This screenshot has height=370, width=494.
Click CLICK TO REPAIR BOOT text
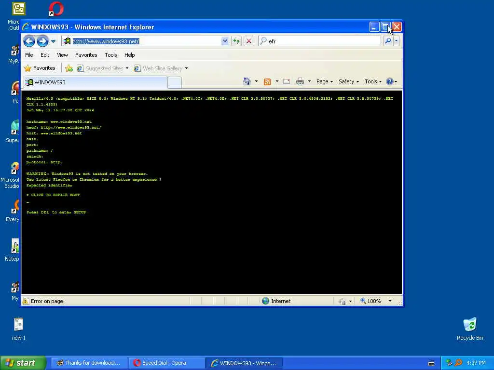click(55, 195)
